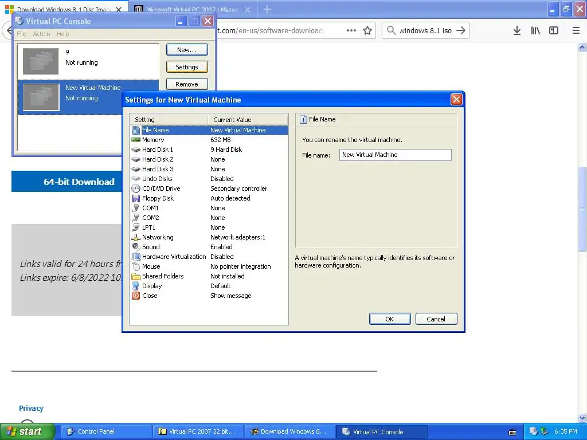Viewport: 587px width, 440px height.
Task: Open Action menu in Virtual PC Console
Action: 41,34
